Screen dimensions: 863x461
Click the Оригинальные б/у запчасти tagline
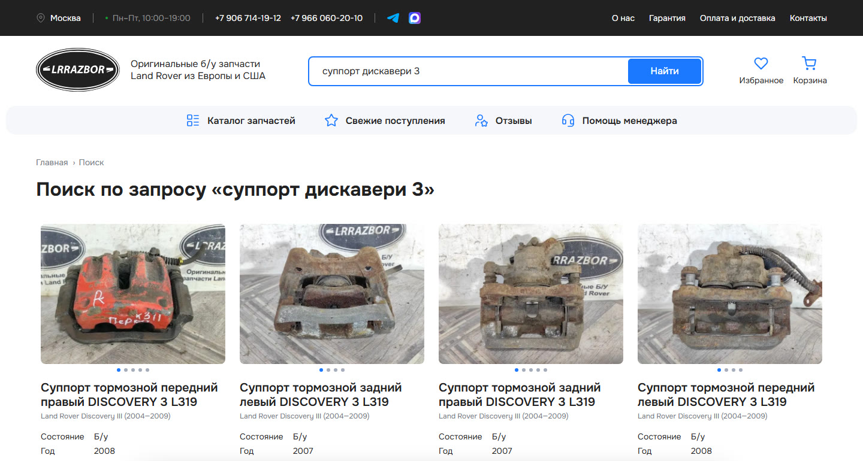pyautogui.click(x=198, y=70)
